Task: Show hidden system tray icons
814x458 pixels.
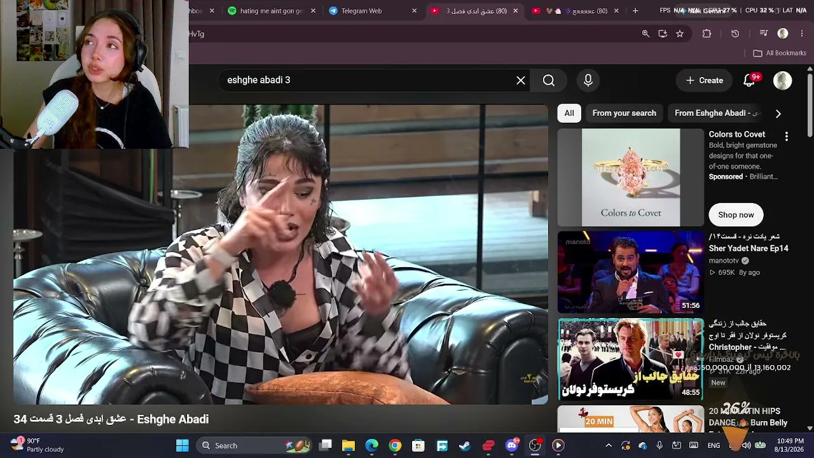Action: (609, 445)
